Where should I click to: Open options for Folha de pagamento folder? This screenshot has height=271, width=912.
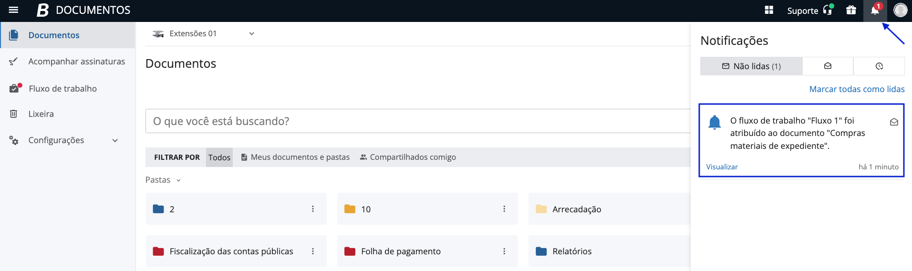point(504,251)
